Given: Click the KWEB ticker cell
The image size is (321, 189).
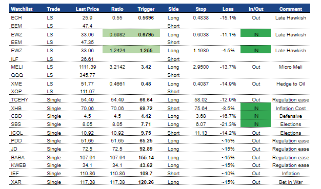Looking at the screenshot, I should (x=18, y=165).
